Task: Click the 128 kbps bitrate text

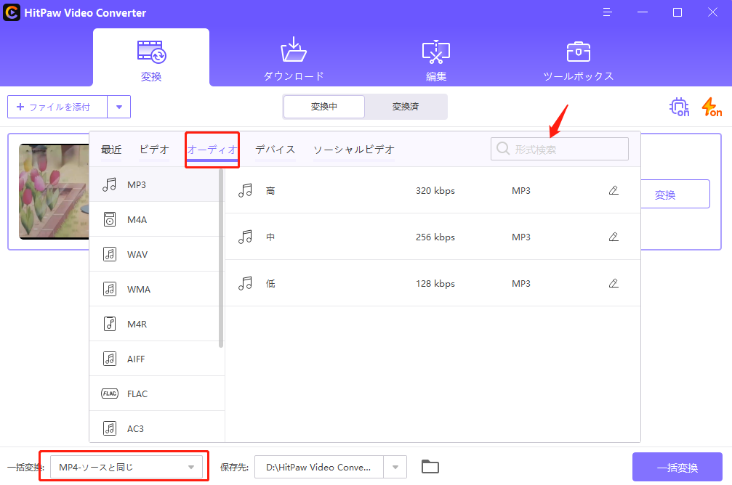Action: (435, 284)
